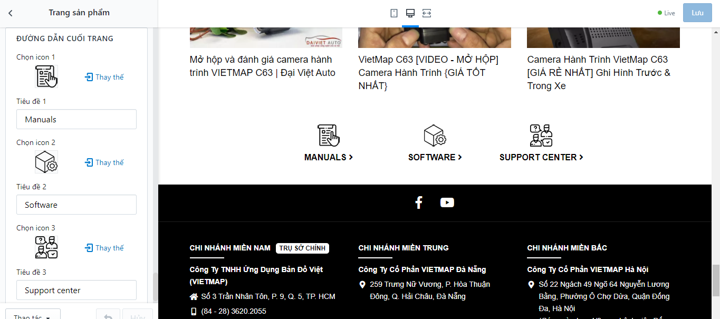The image size is (720, 319).
Task: Click the Software box-gear icon in preview
Action: (435, 136)
